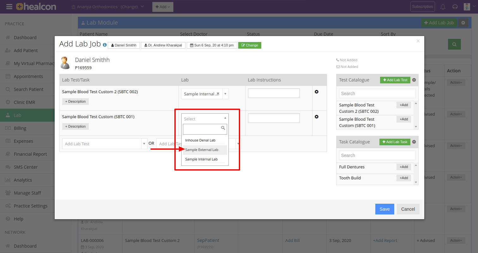Remove the Sample Blood Test Custom 2 row

(317, 92)
